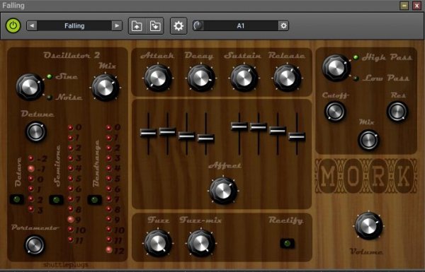Select Bendrange 12 LED
Screen dimensions: 425x272
point(108,250)
